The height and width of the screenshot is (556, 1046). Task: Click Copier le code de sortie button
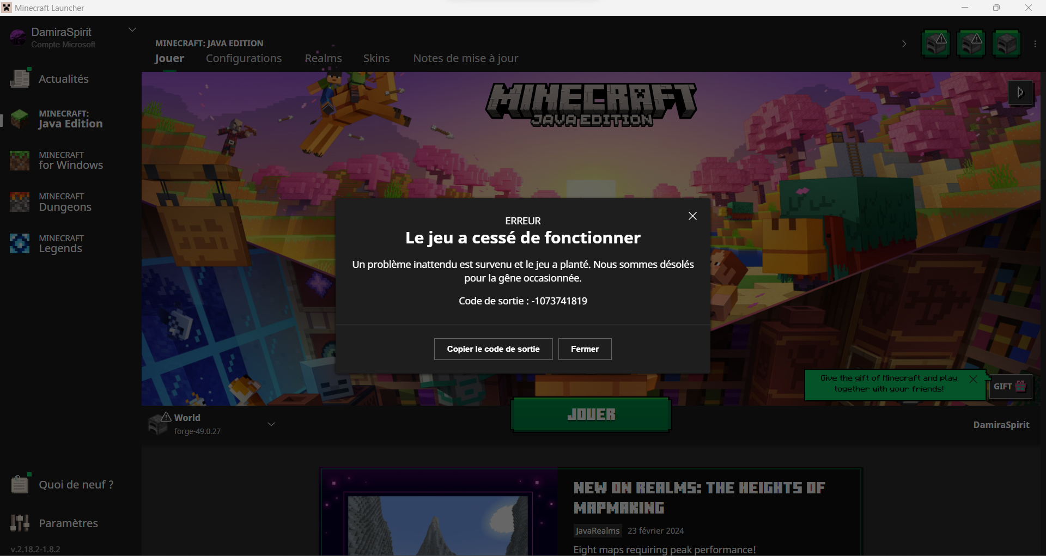click(x=494, y=349)
